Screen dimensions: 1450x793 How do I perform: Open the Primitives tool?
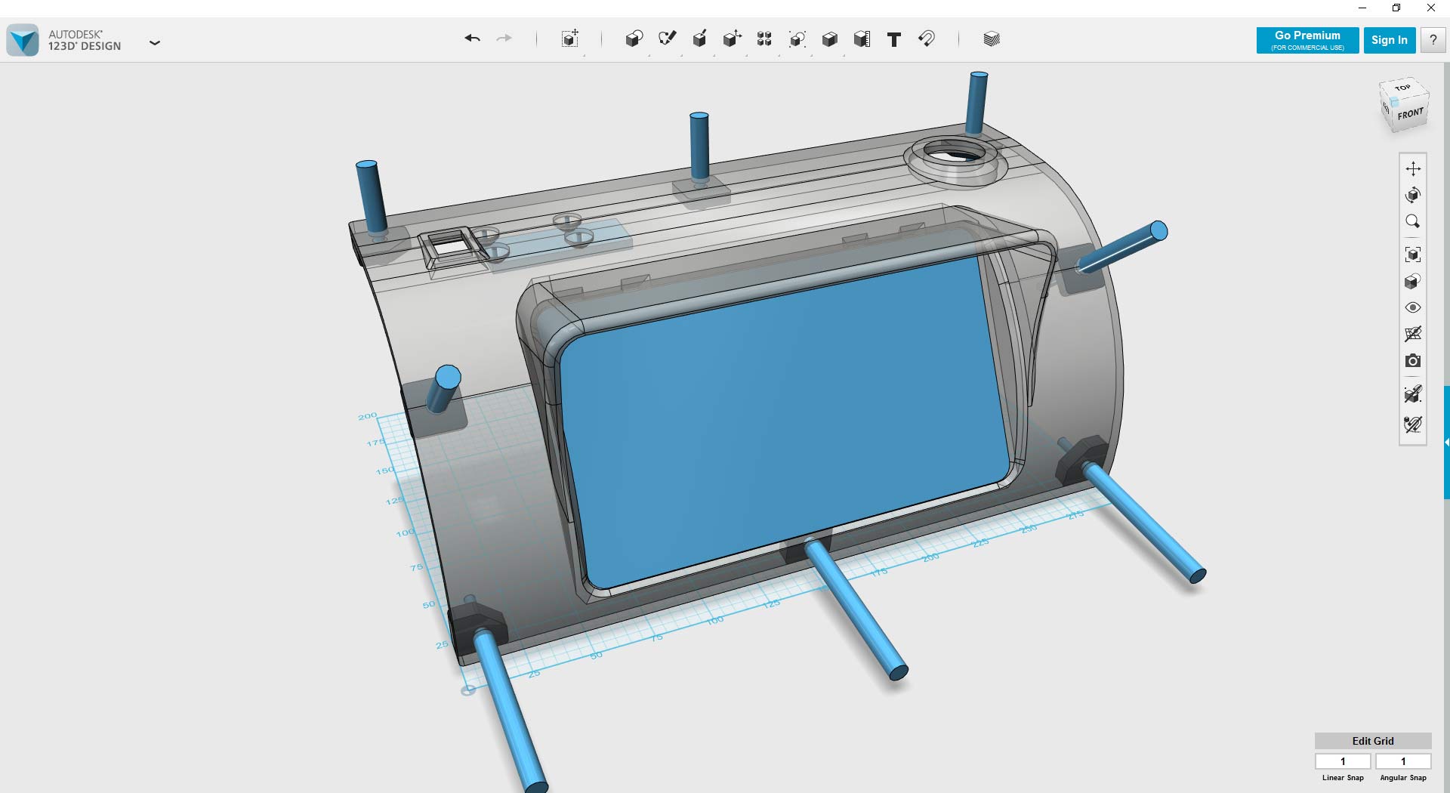coord(634,39)
